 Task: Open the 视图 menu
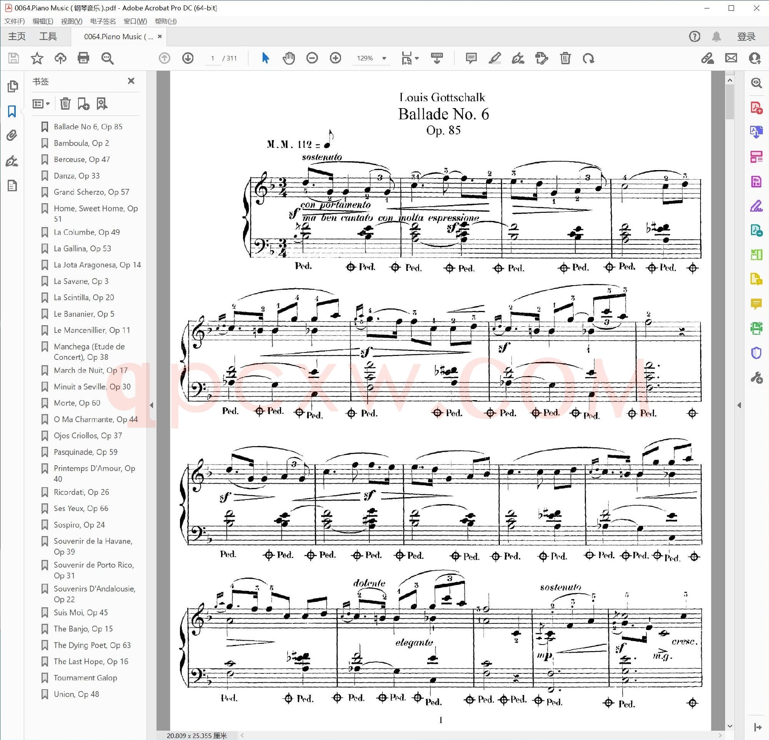72,21
